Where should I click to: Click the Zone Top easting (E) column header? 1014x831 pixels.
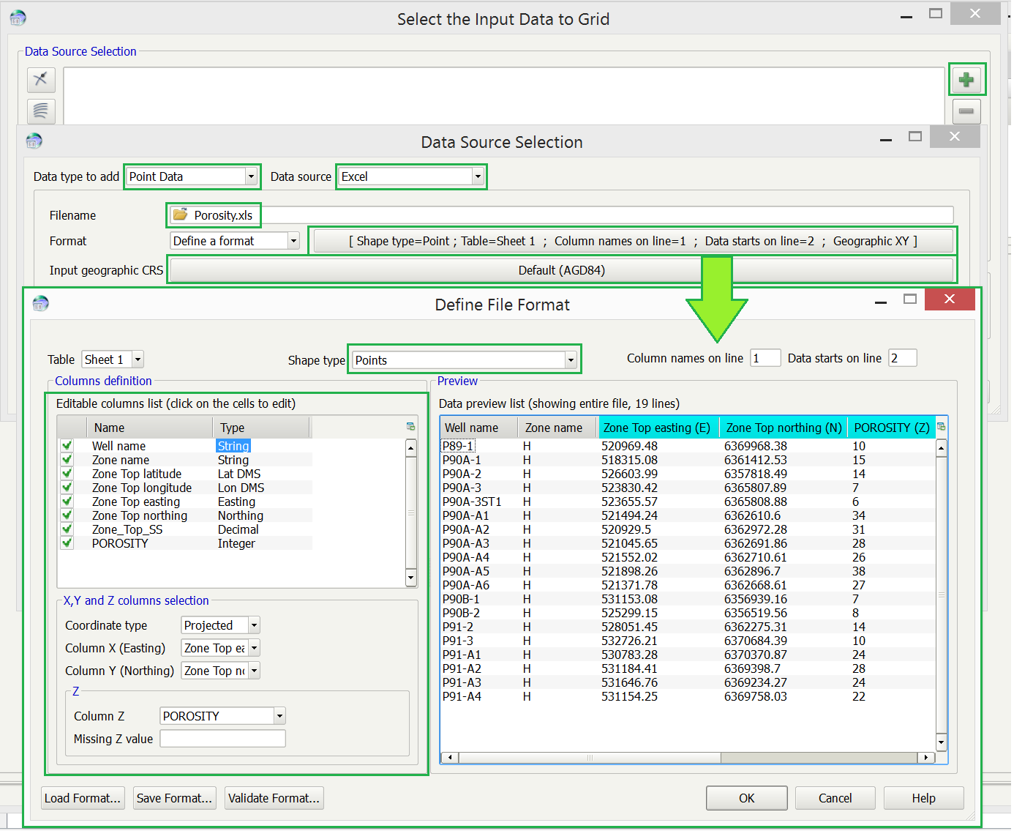[x=656, y=428]
